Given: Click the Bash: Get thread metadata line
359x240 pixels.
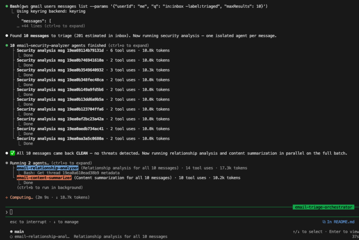Looking at the screenshot, I should coord(71,173).
